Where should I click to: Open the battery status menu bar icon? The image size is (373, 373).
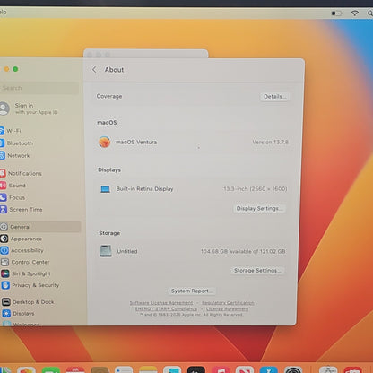(x=336, y=13)
